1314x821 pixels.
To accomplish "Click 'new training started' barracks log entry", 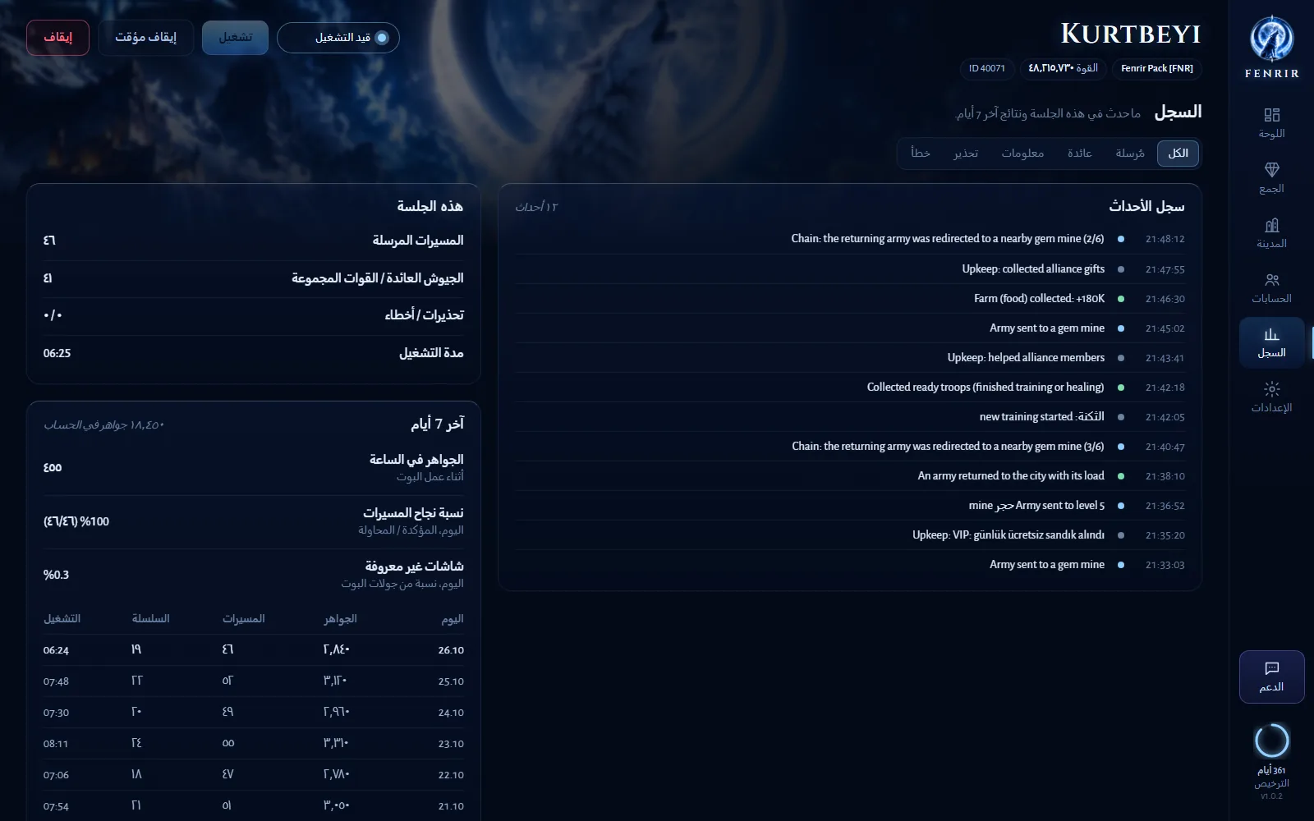I will pos(850,417).
